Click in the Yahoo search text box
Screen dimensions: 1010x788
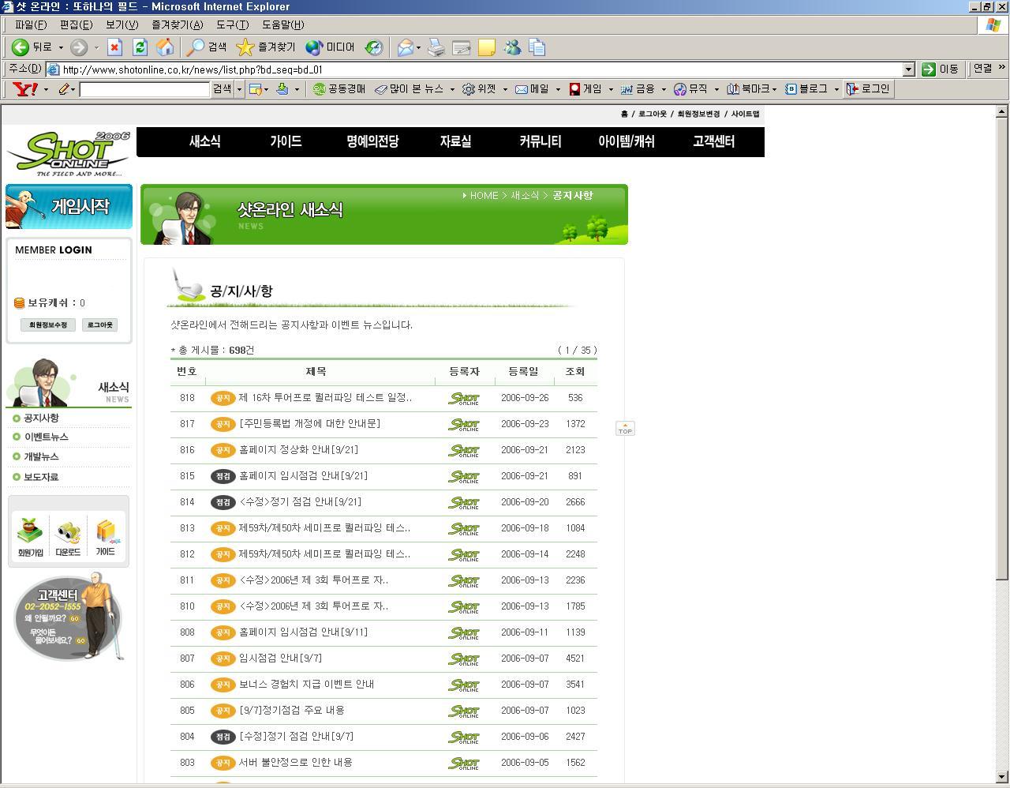(144, 89)
